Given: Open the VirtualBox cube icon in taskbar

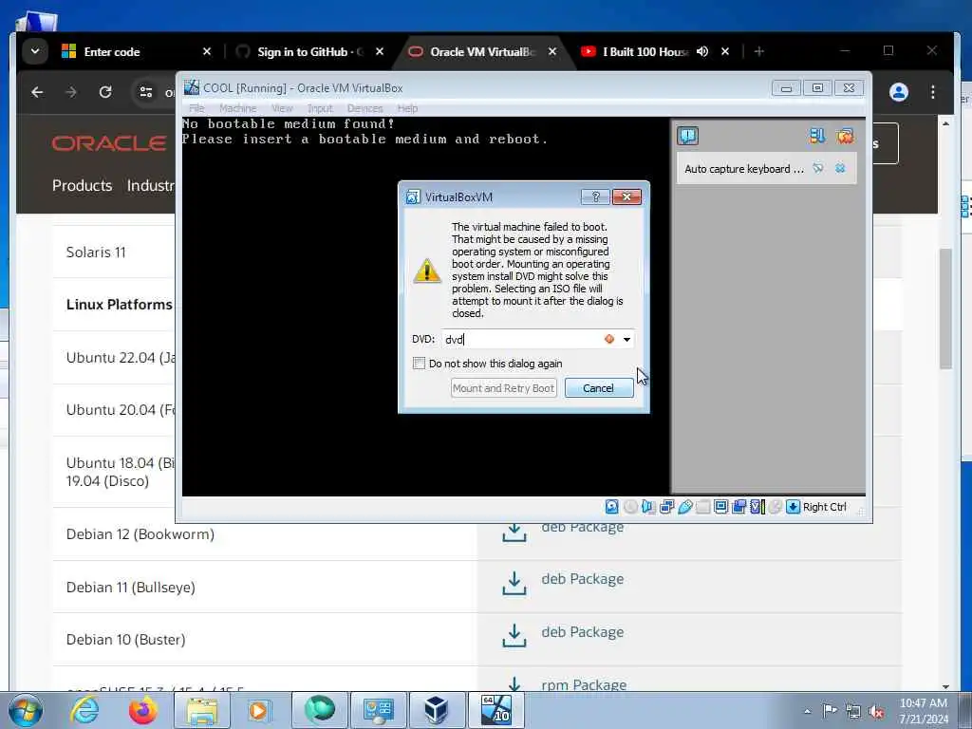Looking at the screenshot, I should coord(436,710).
